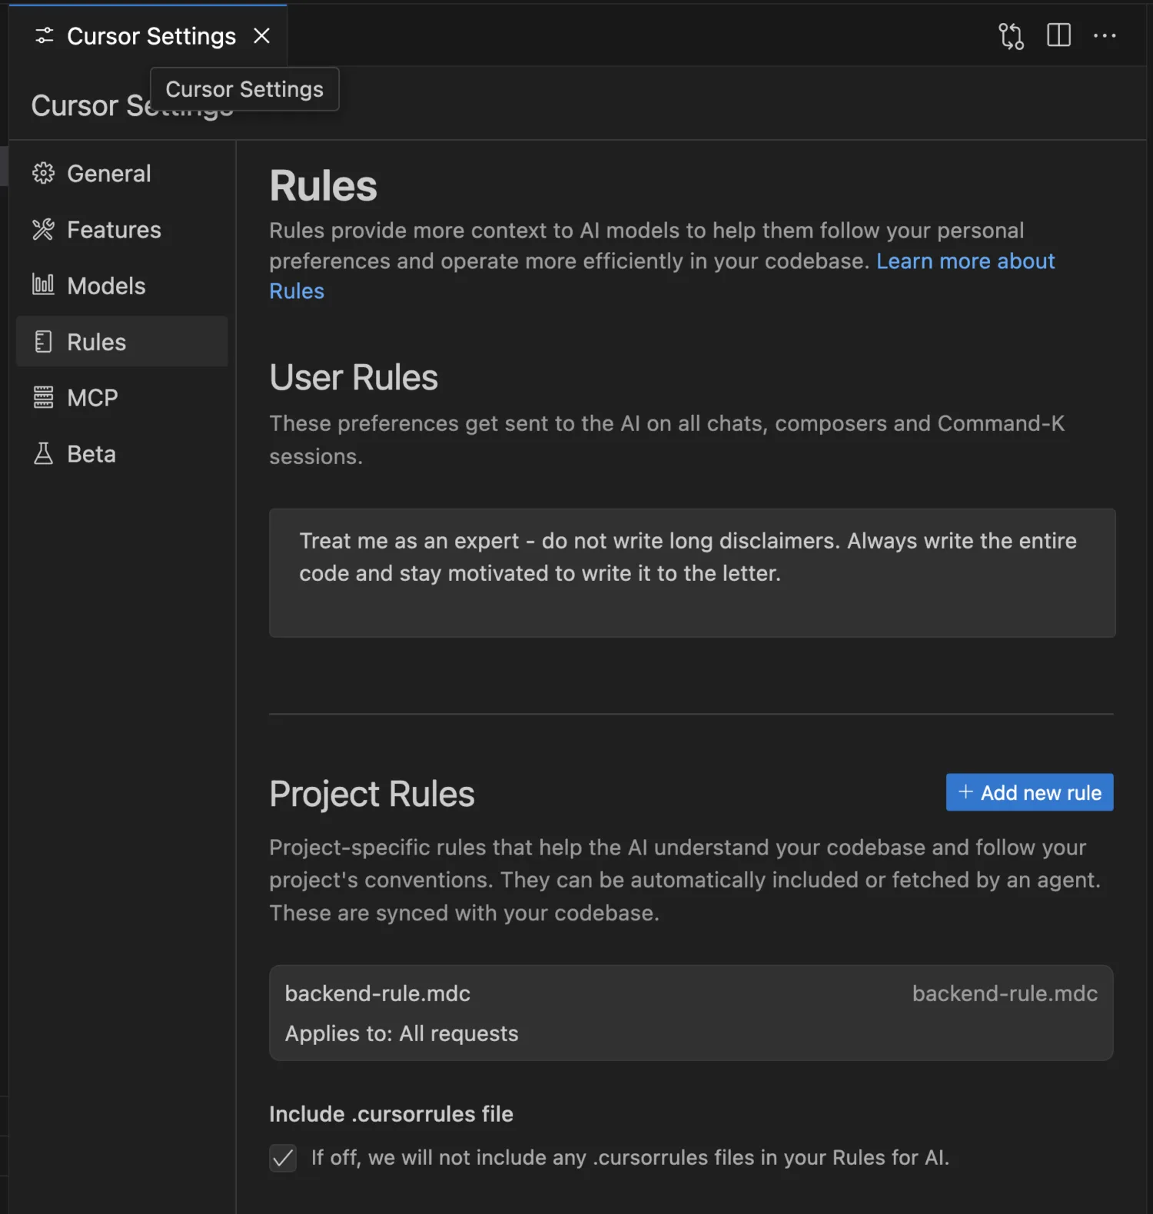Open the backend-rule.mdc project rule
The image size is (1153, 1214).
[691, 1013]
